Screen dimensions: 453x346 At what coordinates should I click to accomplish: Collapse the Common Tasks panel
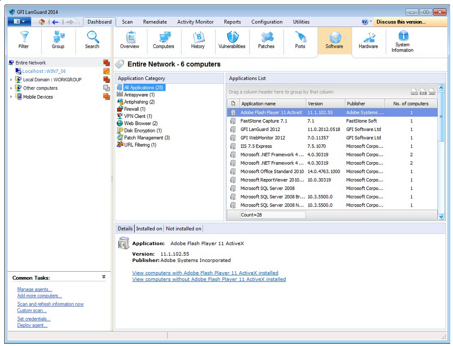coord(104,277)
